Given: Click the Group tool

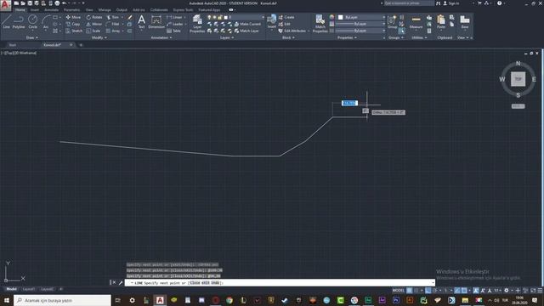Looking at the screenshot, I should tap(393, 21).
